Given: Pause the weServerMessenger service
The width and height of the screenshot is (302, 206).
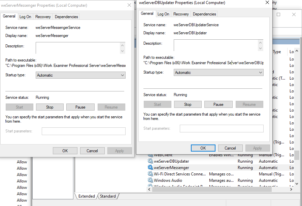Looking at the screenshot, I should [80, 107].
